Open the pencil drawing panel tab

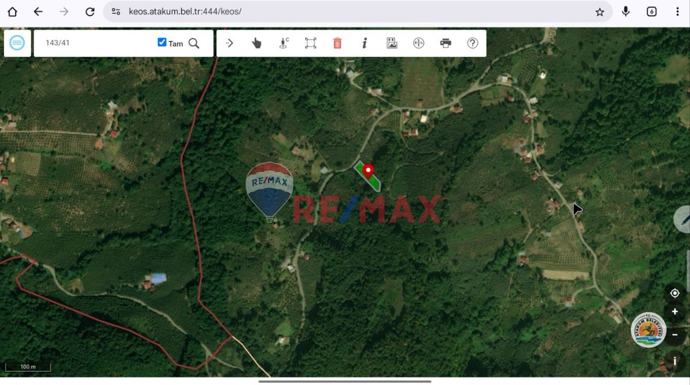coord(683,219)
